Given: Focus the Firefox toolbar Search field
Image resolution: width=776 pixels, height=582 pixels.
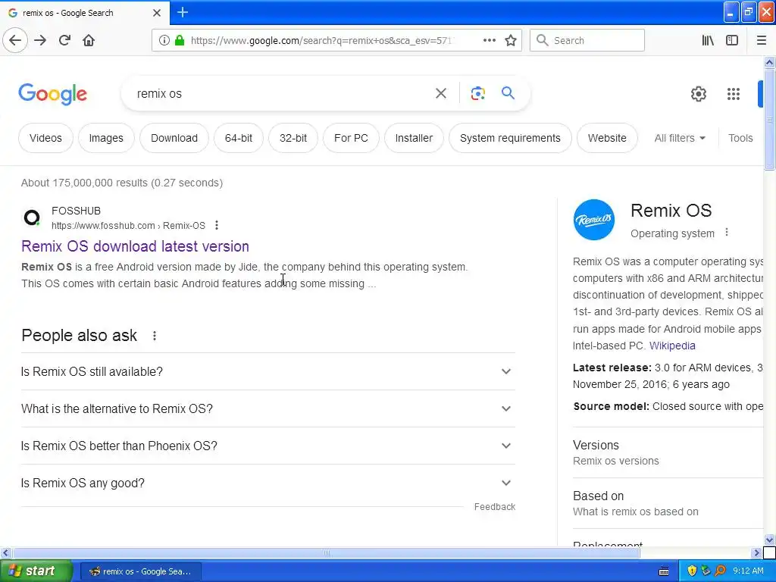Looking at the screenshot, I should (x=587, y=40).
